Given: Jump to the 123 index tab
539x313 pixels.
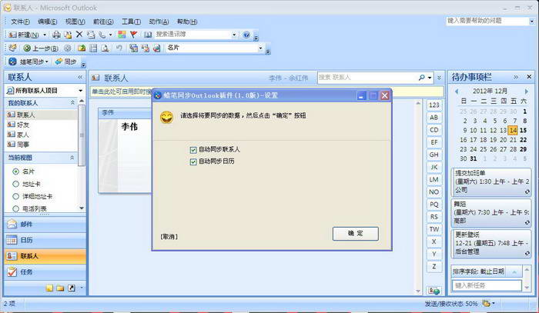Looking at the screenshot, I should pos(434,105).
